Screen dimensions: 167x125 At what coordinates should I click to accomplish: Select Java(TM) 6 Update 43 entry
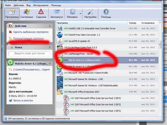107,41
